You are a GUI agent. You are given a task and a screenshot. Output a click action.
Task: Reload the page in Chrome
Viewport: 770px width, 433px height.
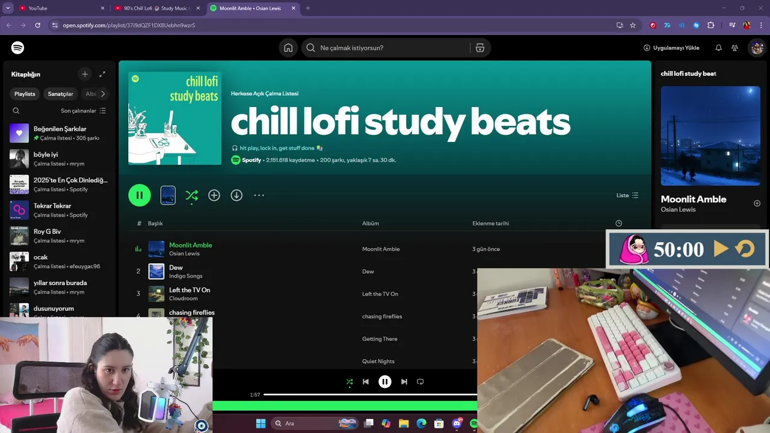(x=37, y=25)
